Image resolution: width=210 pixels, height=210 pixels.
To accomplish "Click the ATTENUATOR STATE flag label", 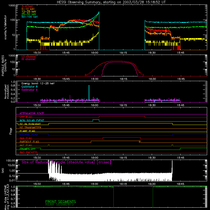I will click(32, 113).
